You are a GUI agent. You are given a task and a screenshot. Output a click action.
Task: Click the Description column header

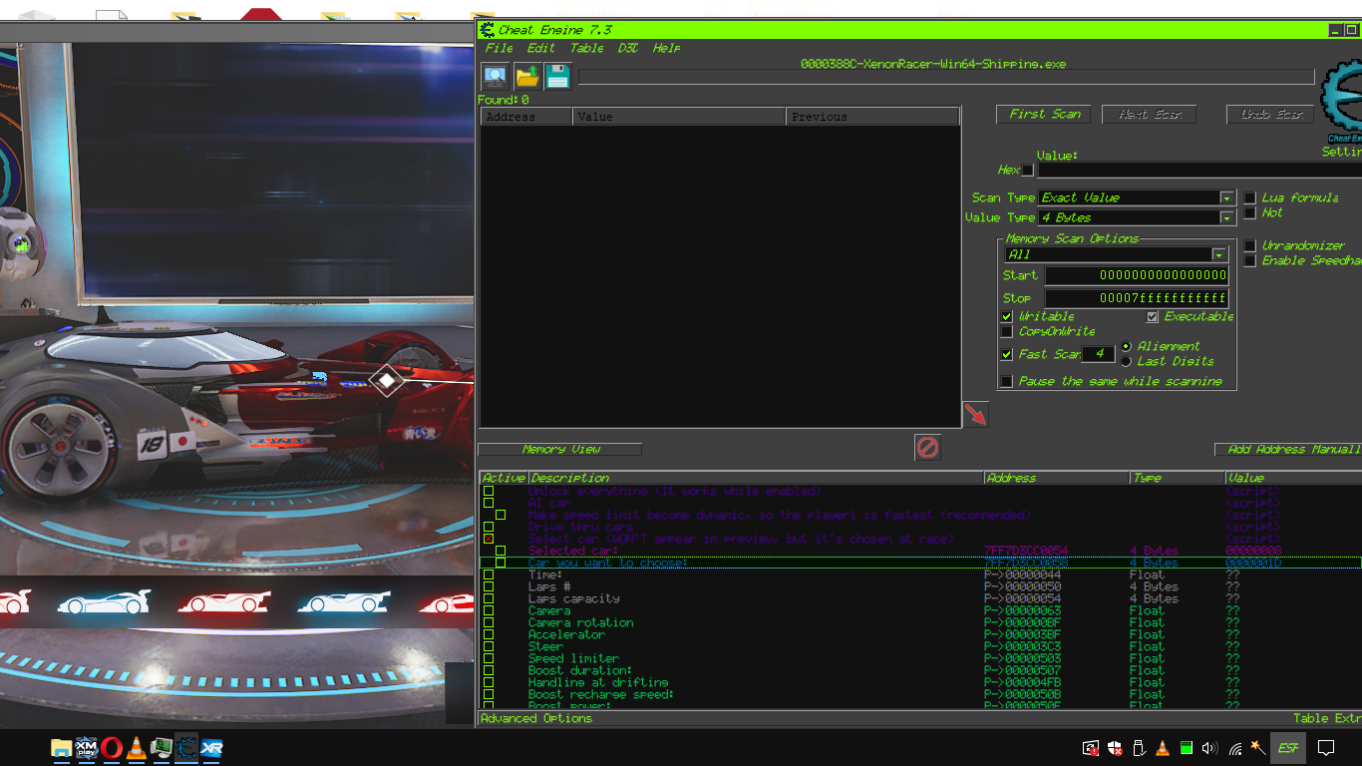pos(756,478)
